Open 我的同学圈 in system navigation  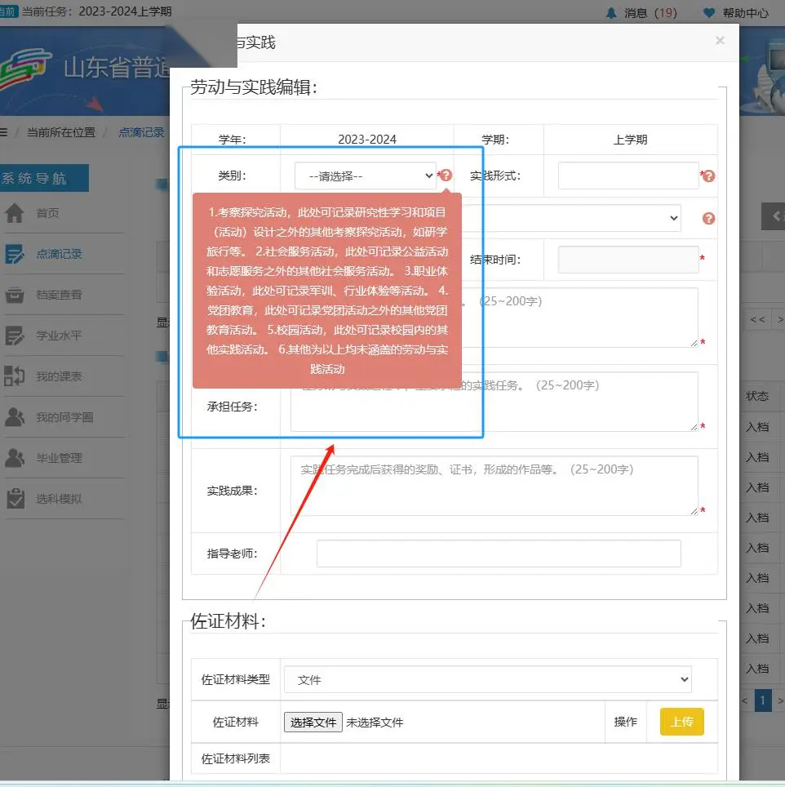(64, 417)
